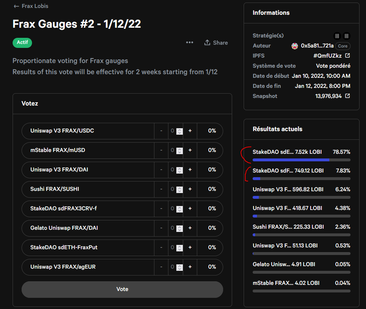
Task: Click the Frax Gauges #2 - 1/12/22 title
Action: click(x=77, y=24)
